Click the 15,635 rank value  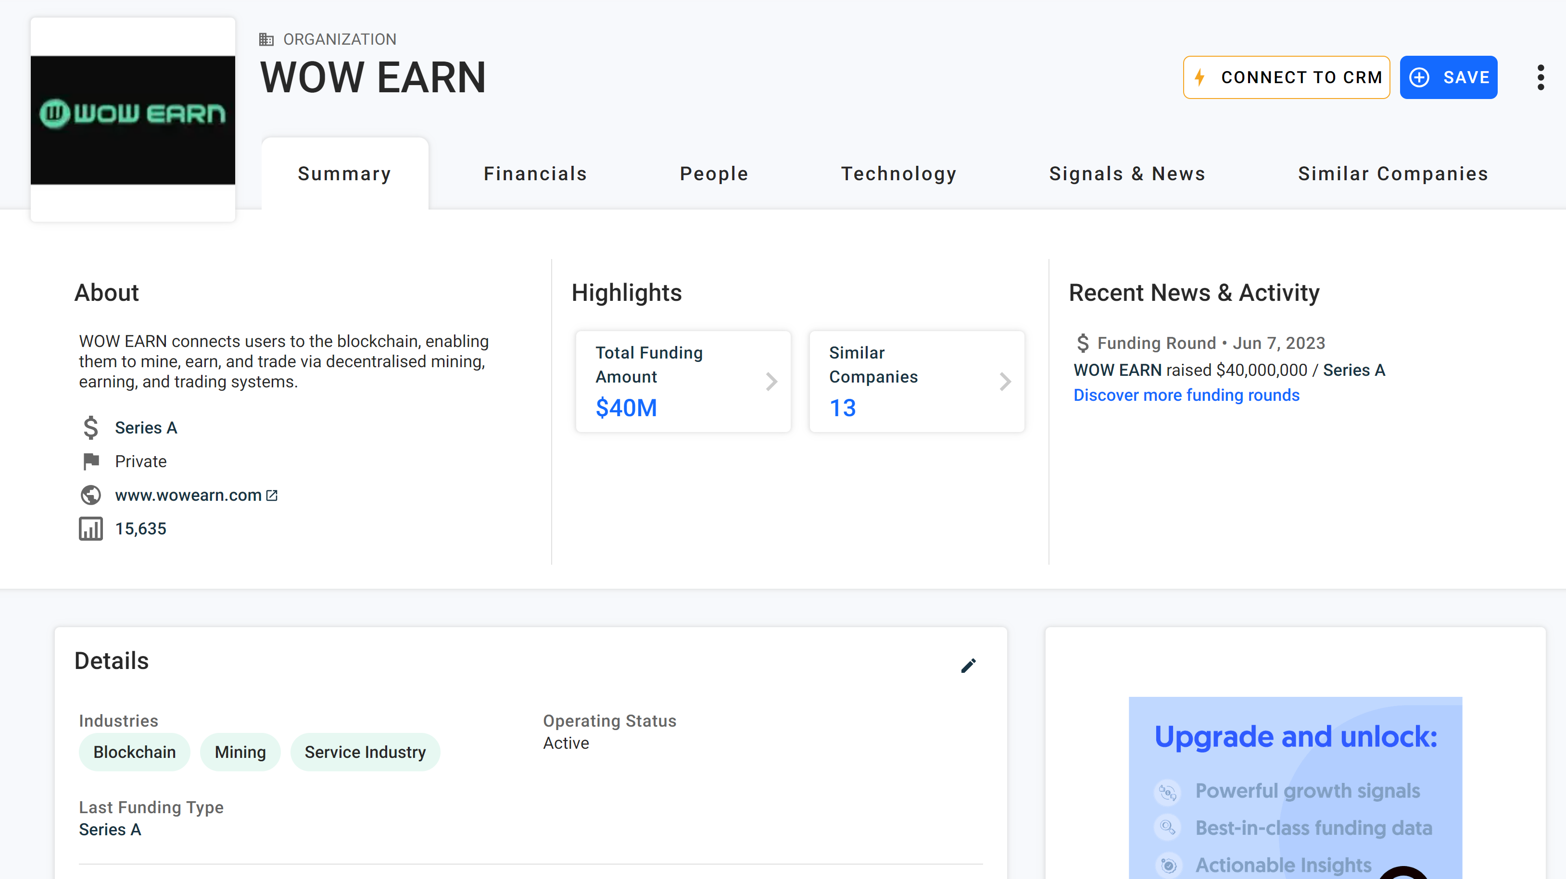(x=140, y=529)
